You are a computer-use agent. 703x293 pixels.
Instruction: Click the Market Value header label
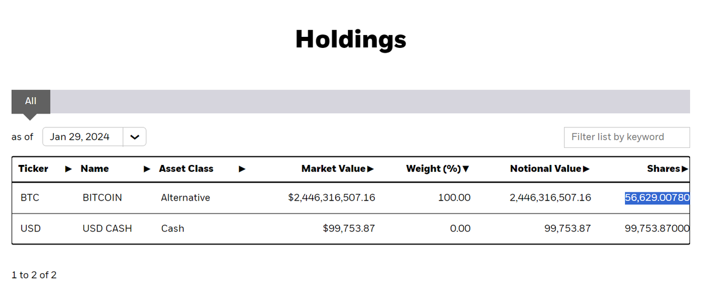333,168
